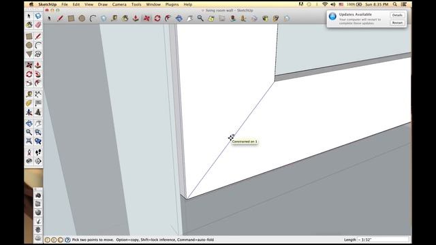This screenshot has width=436, height=245.
Task: Open the Draw menu
Action: 103,5
